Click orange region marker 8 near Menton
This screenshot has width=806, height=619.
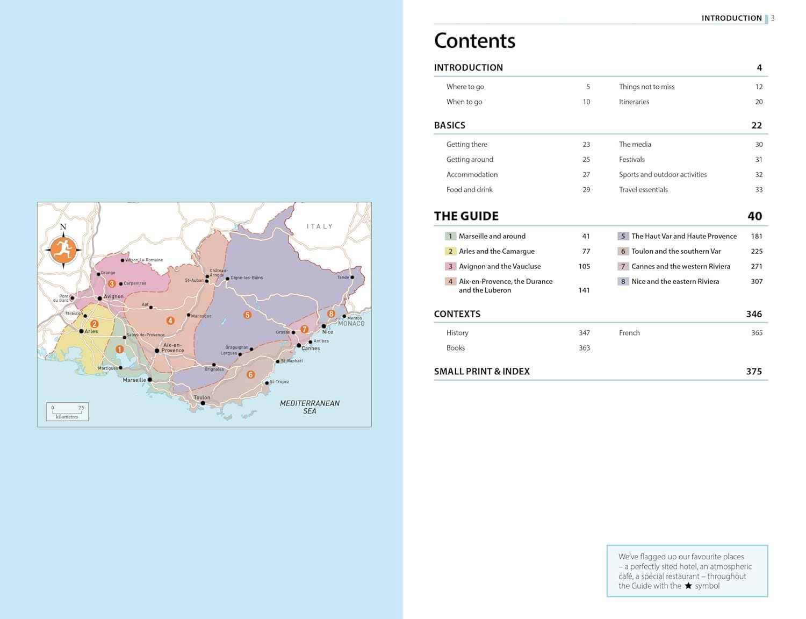331,314
